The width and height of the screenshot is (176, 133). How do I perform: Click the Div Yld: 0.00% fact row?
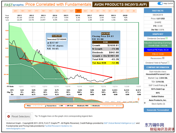(158, 30)
